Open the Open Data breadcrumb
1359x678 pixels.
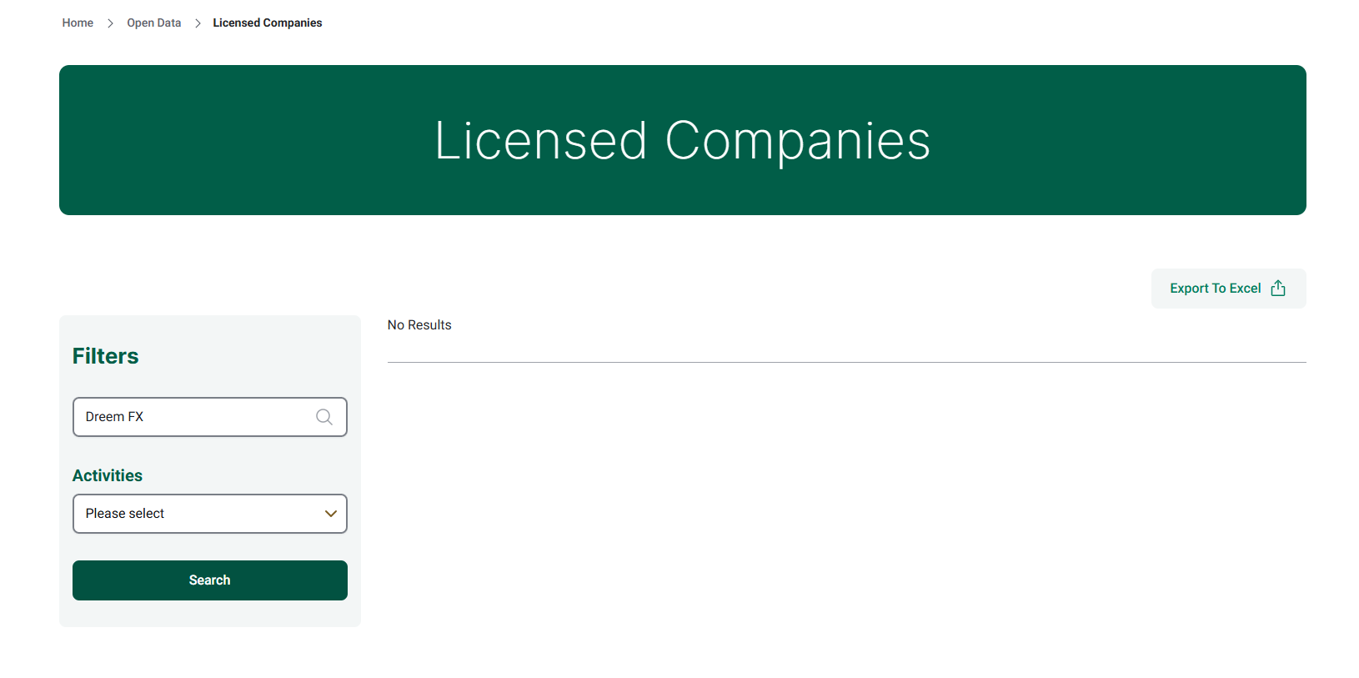pos(153,23)
